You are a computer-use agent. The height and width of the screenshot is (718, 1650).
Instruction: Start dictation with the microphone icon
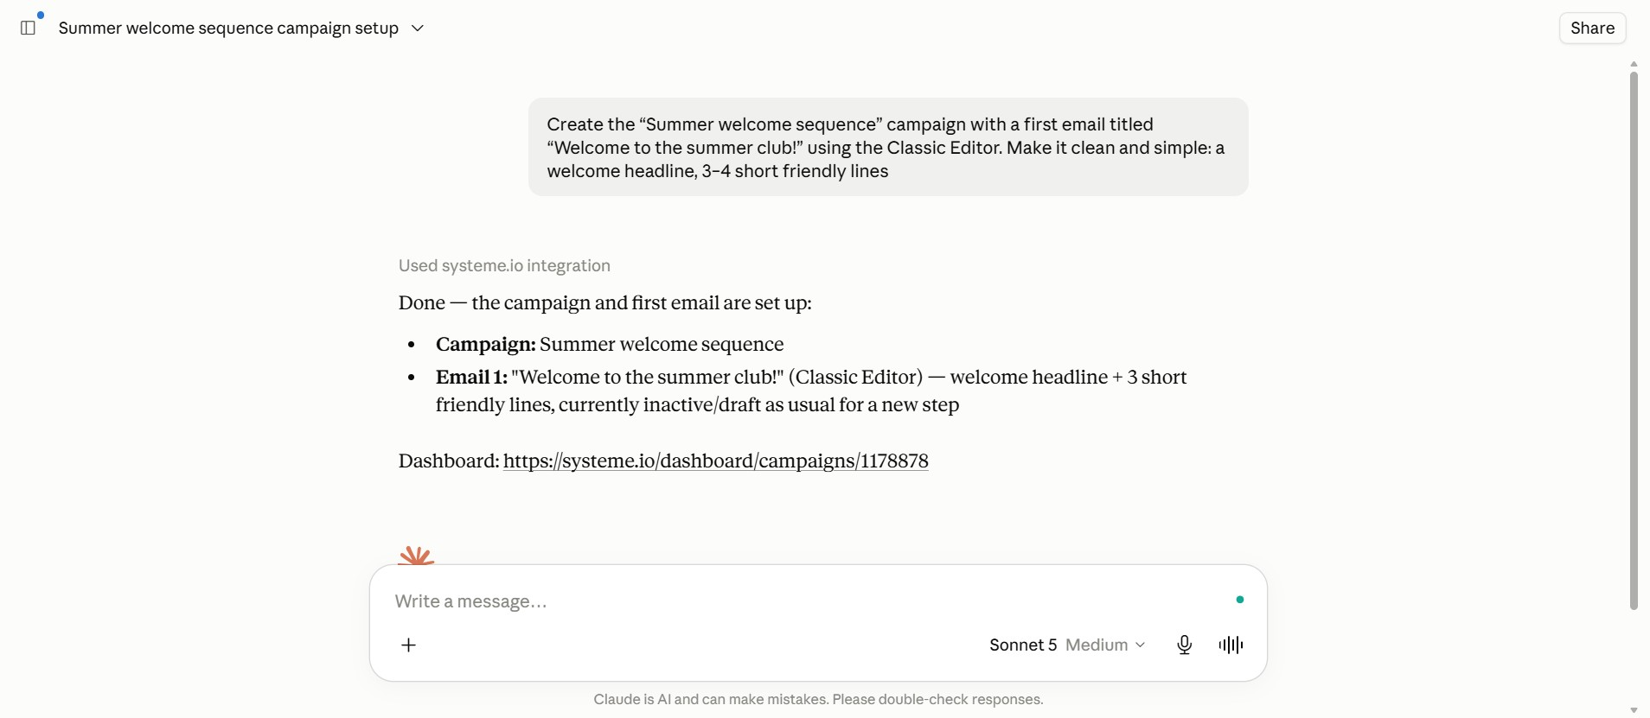[1185, 645]
